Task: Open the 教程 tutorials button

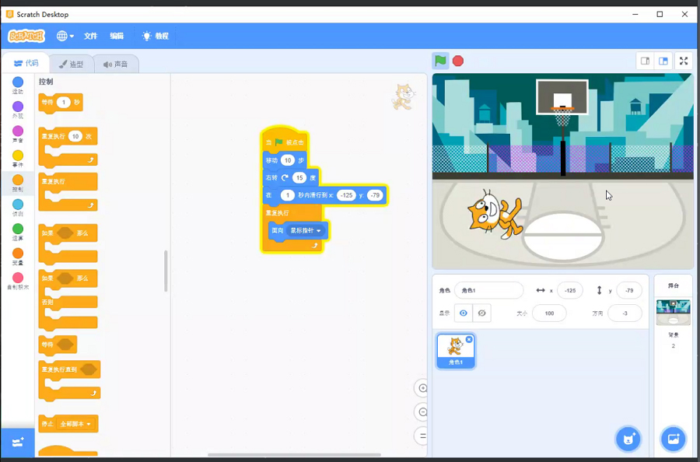Action: (x=155, y=36)
